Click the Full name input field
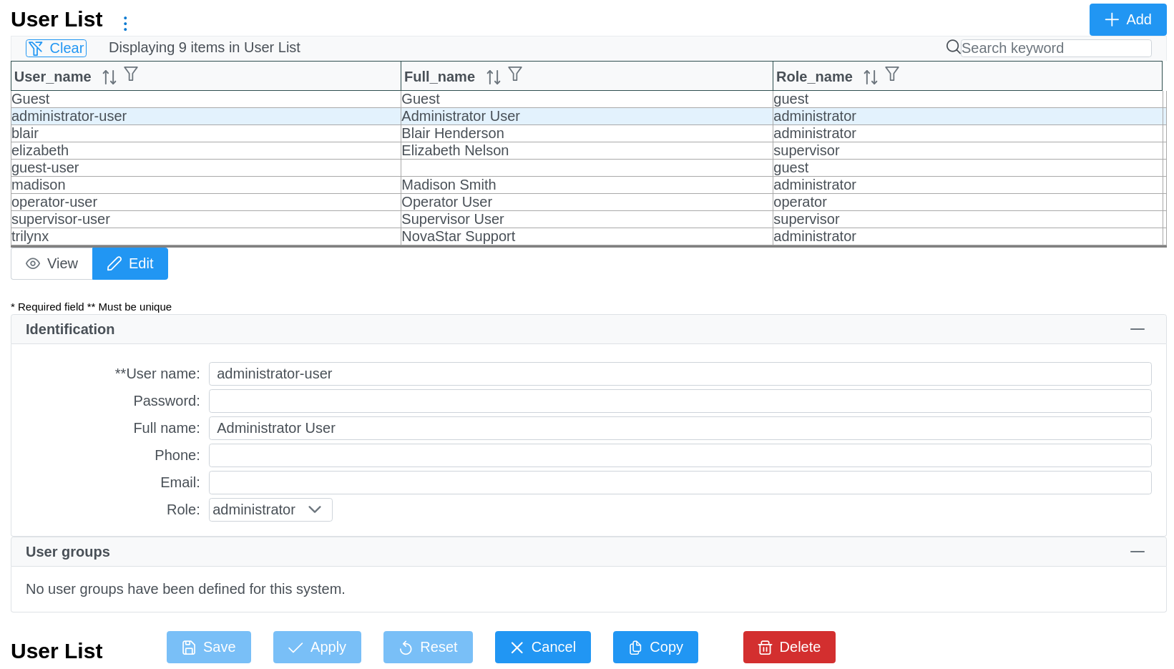Screen dimensions: 1174x669 680,428
